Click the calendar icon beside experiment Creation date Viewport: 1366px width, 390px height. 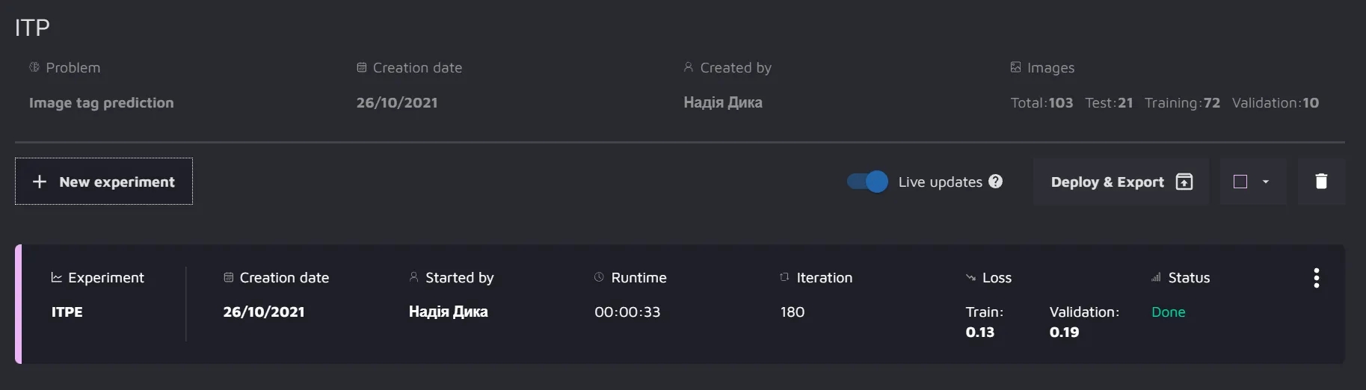tap(228, 277)
